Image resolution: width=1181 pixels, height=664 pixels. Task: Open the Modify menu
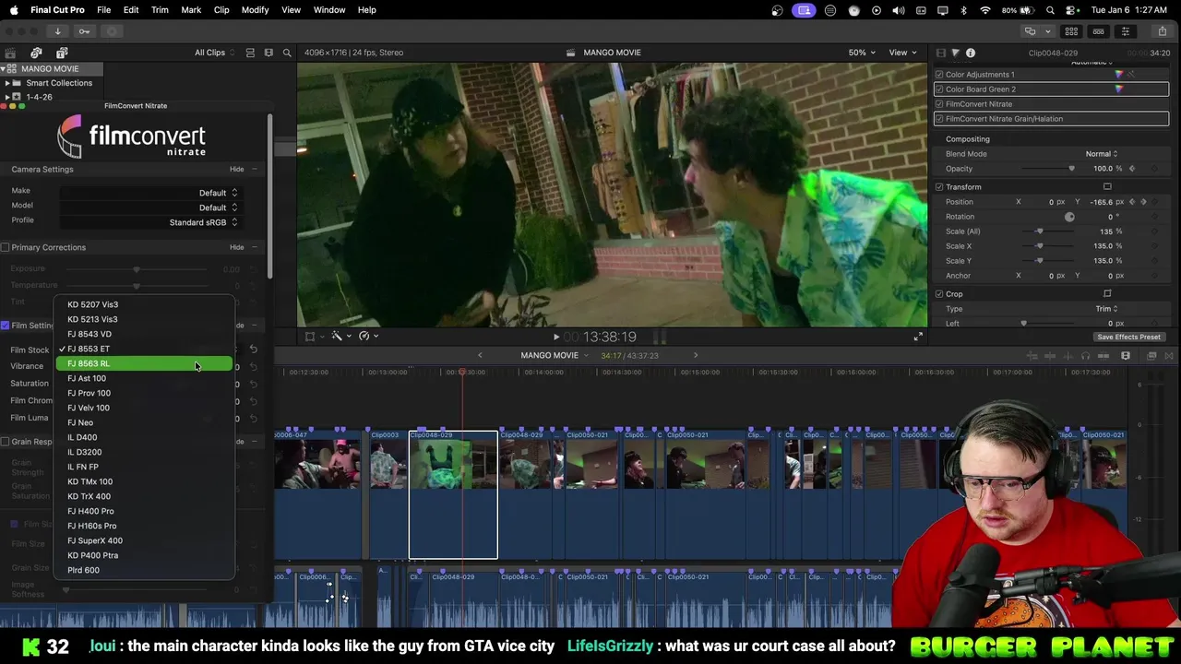[255, 10]
